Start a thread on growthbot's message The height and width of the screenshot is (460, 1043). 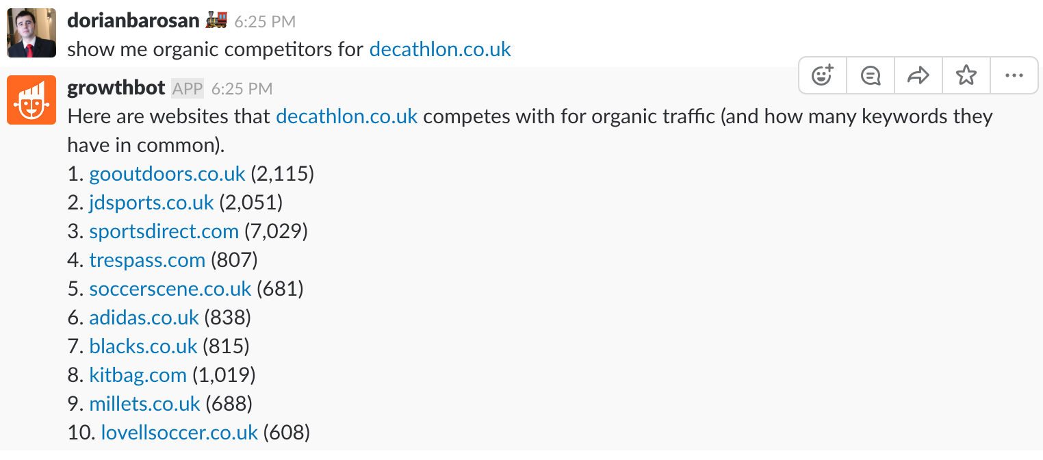(871, 75)
